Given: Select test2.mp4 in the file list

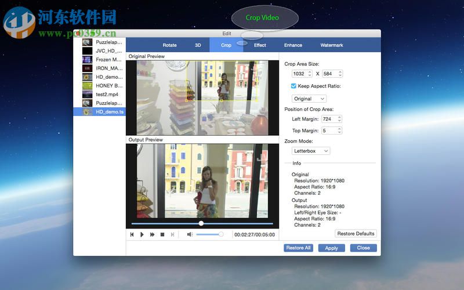Looking at the screenshot, I should [x=99, y=95].
